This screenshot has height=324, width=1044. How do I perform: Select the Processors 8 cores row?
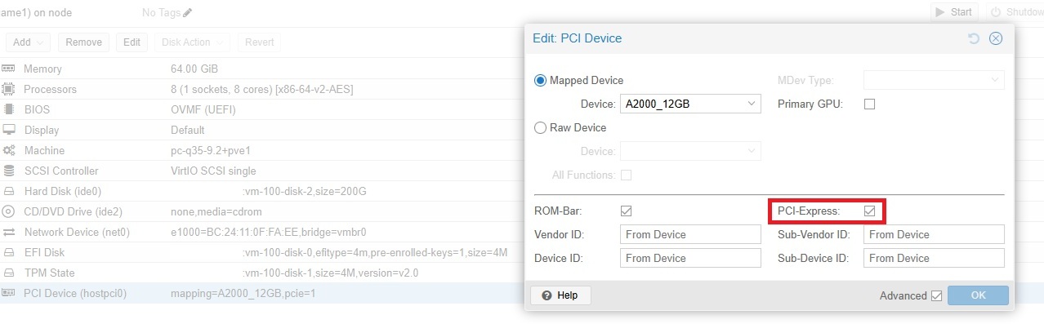coord(261,89)
